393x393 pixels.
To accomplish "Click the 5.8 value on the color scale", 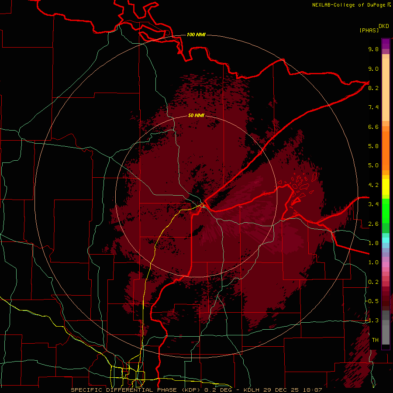I will click(373, 146).
